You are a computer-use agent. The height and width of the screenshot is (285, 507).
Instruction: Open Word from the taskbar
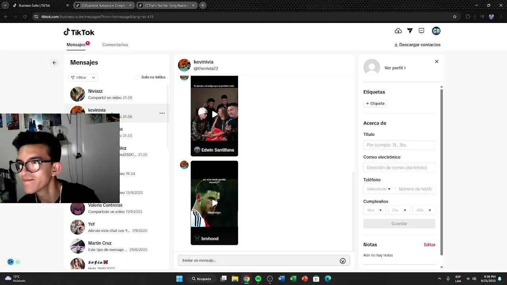point(281,279)
